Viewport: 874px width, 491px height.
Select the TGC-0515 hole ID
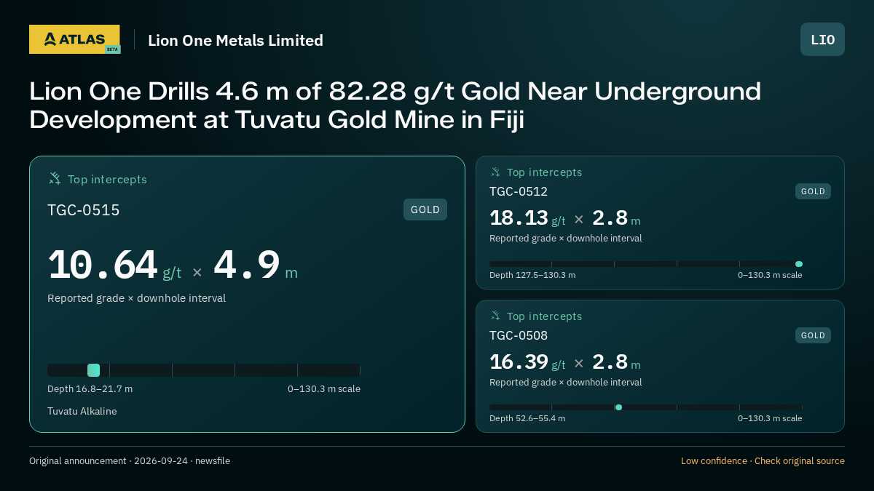[x=84, y=210]
